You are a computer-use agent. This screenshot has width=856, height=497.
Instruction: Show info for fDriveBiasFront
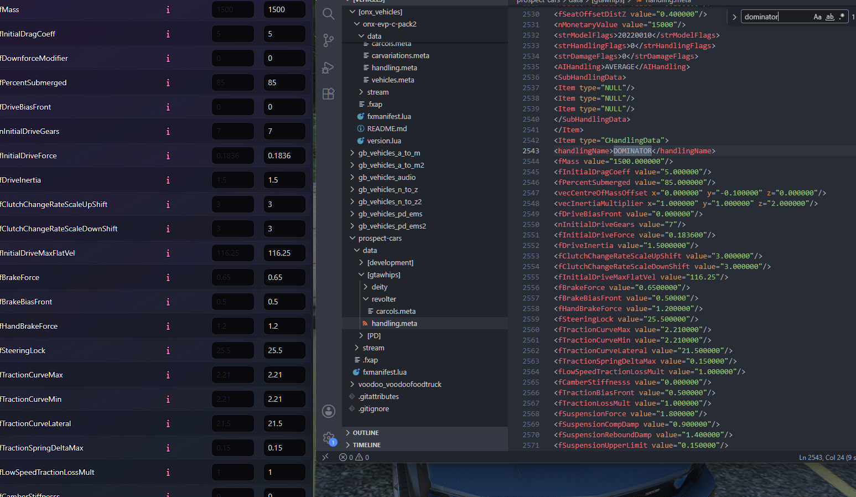(168, 107)
